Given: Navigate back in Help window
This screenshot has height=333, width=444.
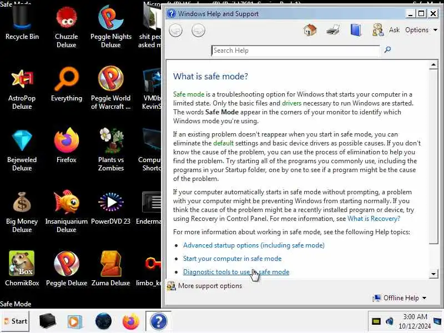Looking at the screenshot, I should click(175, 31).
